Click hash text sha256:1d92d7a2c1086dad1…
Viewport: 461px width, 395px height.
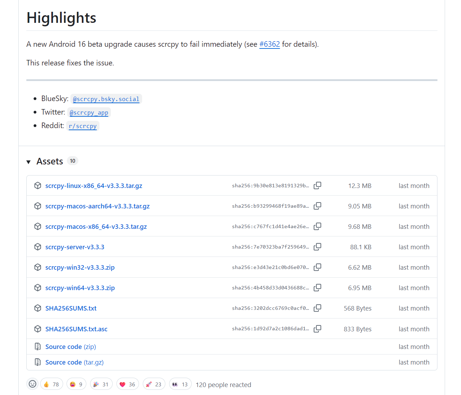tap(270, 329)
